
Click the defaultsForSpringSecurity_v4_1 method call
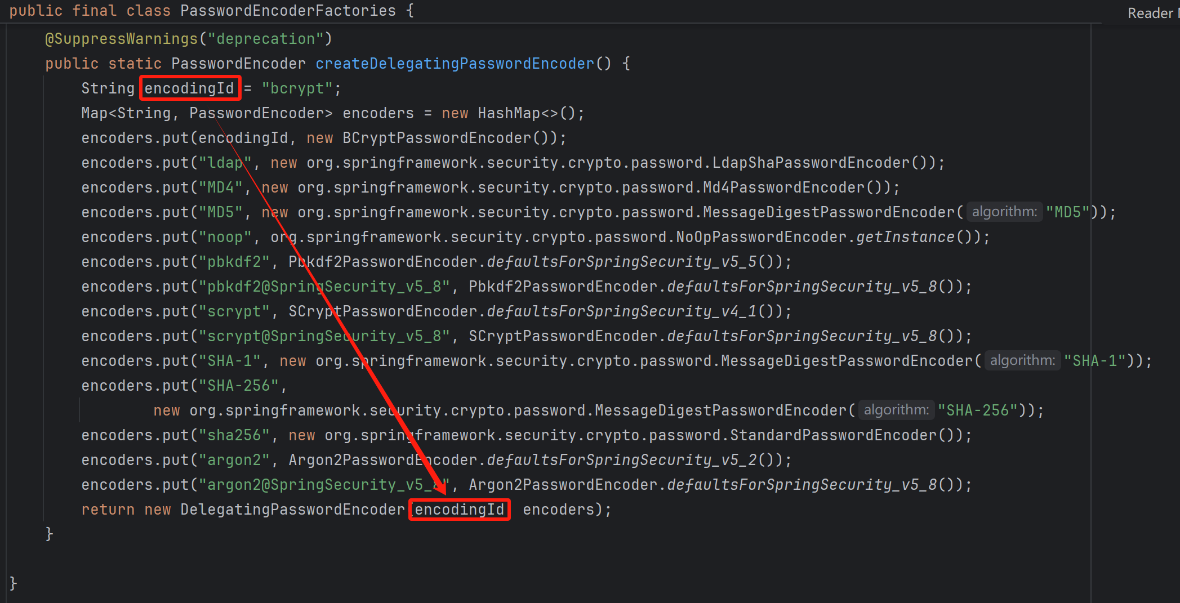click(x=621, y=311)
